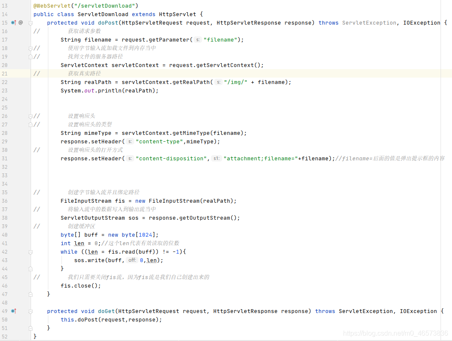Click the getServletContext() call on line 20
The height and width of the screenshot is (341, 452).
point(228,65)
